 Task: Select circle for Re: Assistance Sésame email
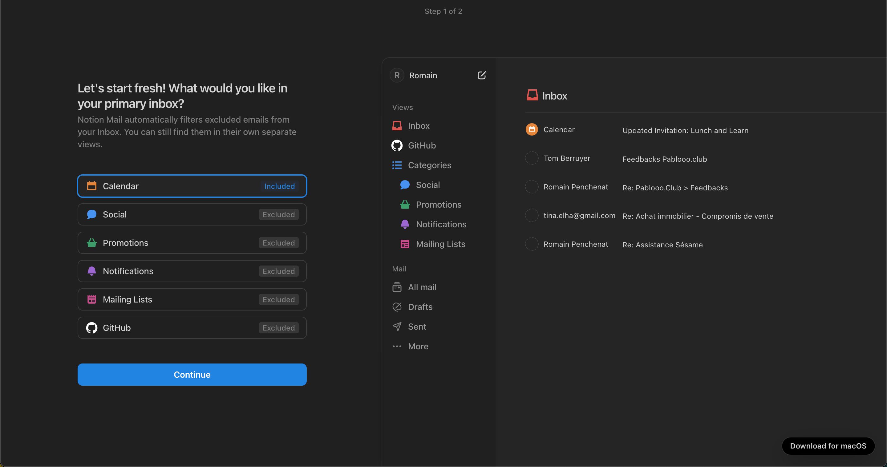click(532, 244)
